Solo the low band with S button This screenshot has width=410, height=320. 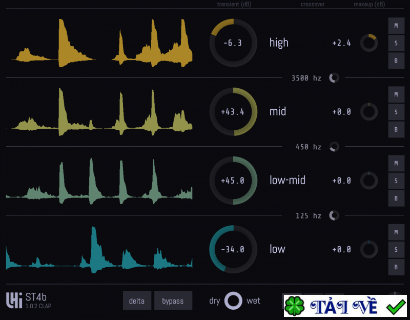396,249
